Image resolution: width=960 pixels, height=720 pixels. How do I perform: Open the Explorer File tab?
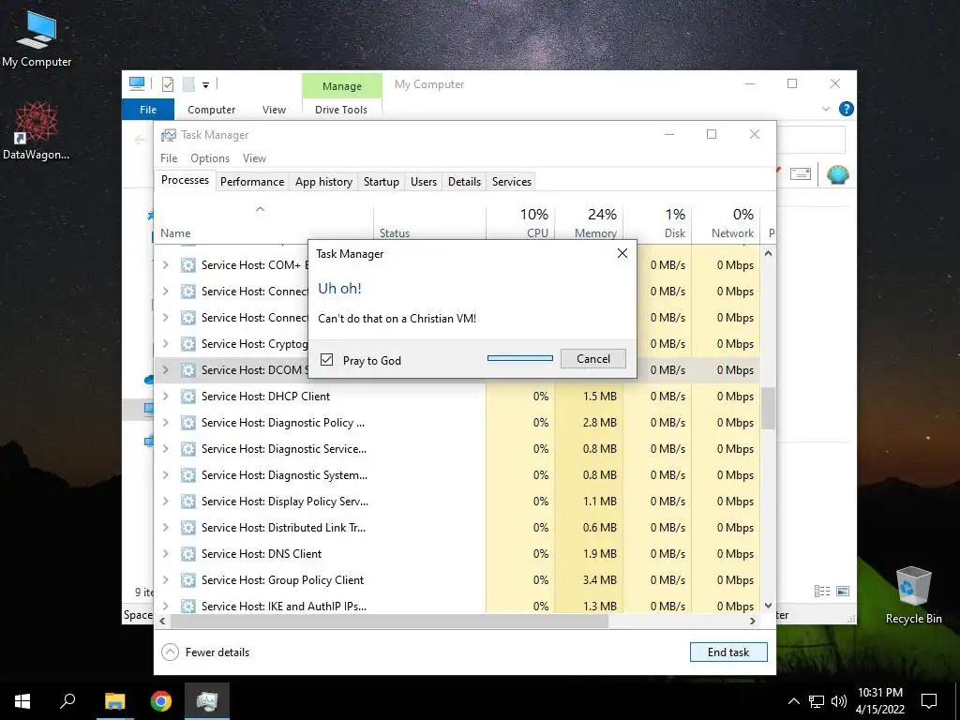pos(148,110)
